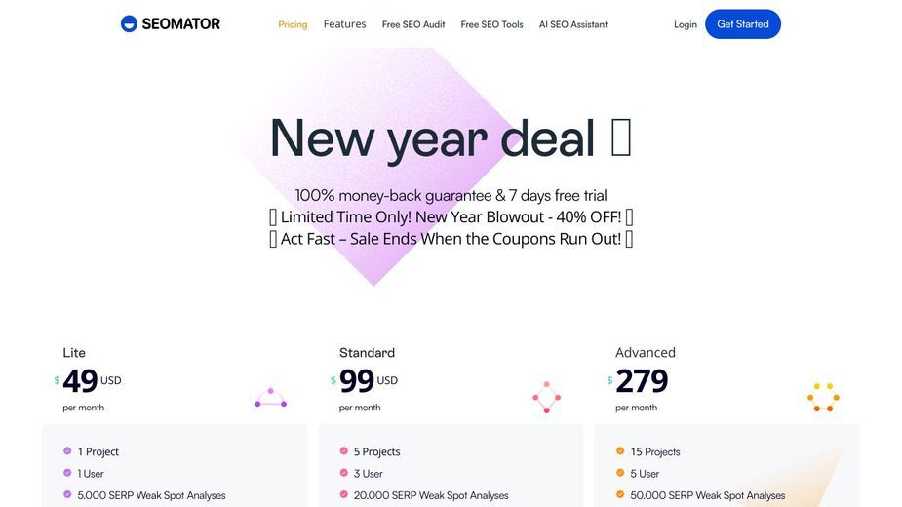Image resolution: width=902 pixels, height=507 pixels.
Task: Click the orange checkmark beside 15 Projects
Action: click(x=620, y=451)
